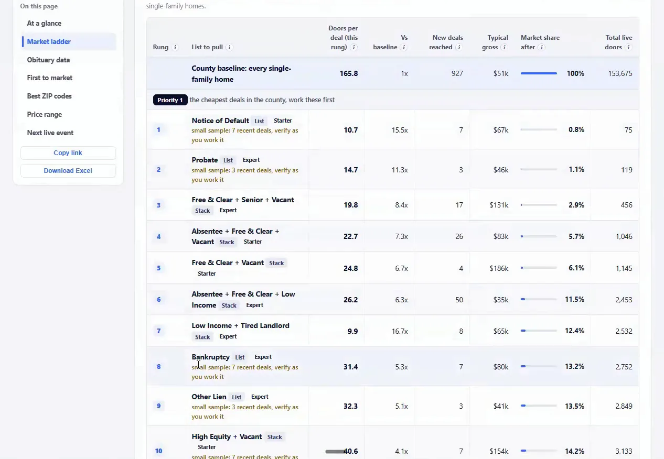This screenshot has height=459, width=664.
Task: Click rung number 1 badge
Action: coord(158,130)
